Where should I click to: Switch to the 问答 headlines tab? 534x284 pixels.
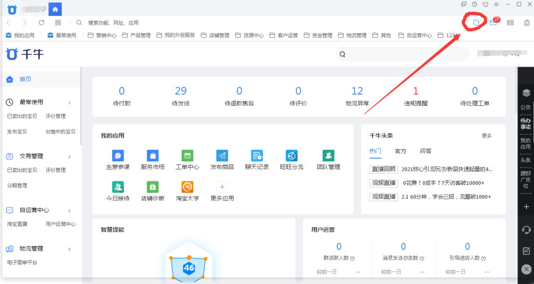[x=426, y=151]
